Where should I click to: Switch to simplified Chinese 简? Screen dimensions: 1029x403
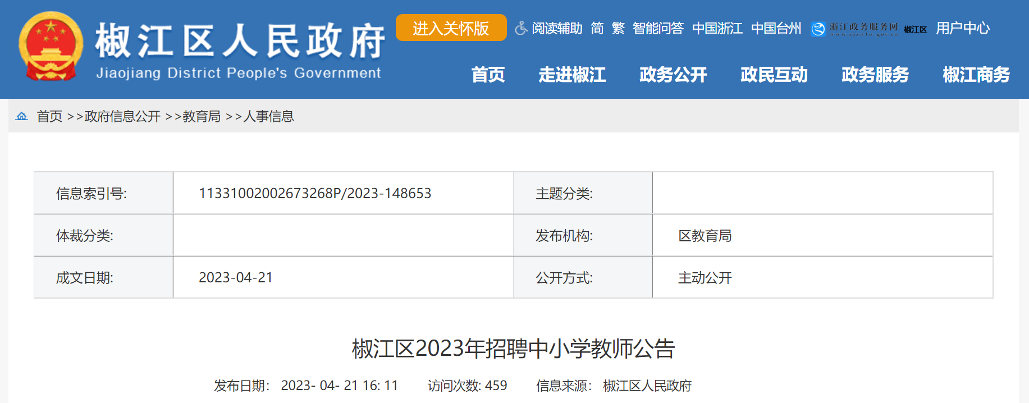click(x=597, y=28)
